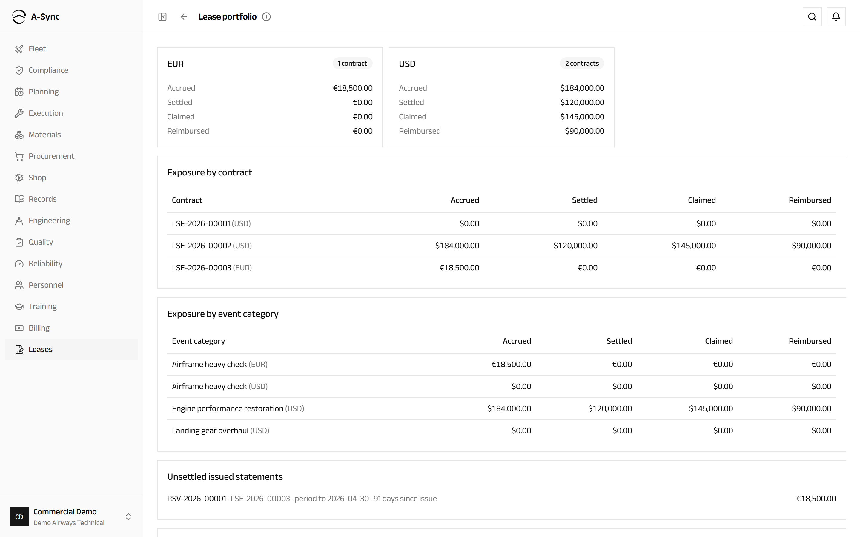Click the CD organization avatar
The image size is (860, 537).
(x=19, y=517)
